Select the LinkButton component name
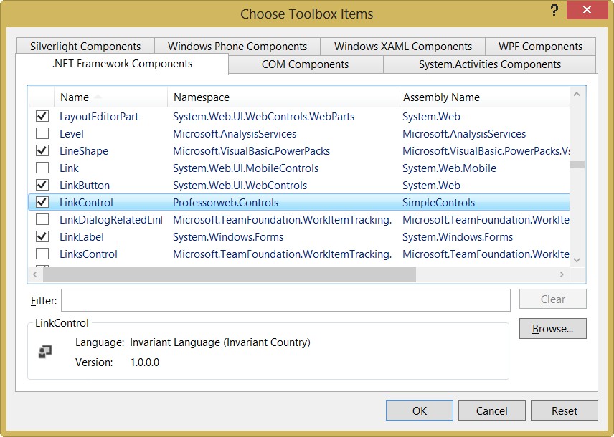Screen dimensions: 614x437 (85, 186)
